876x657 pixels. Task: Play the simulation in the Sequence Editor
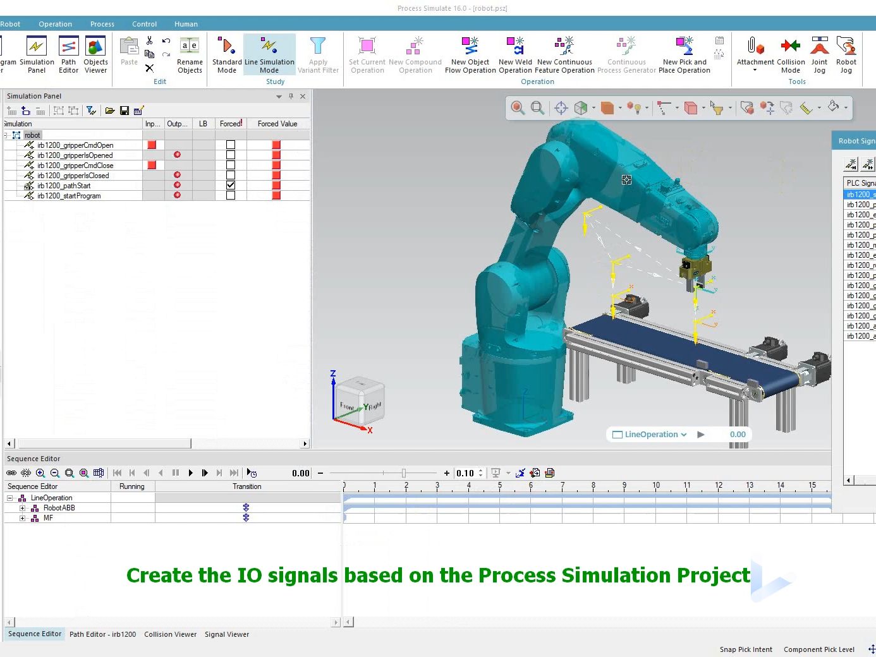point(191,473)
